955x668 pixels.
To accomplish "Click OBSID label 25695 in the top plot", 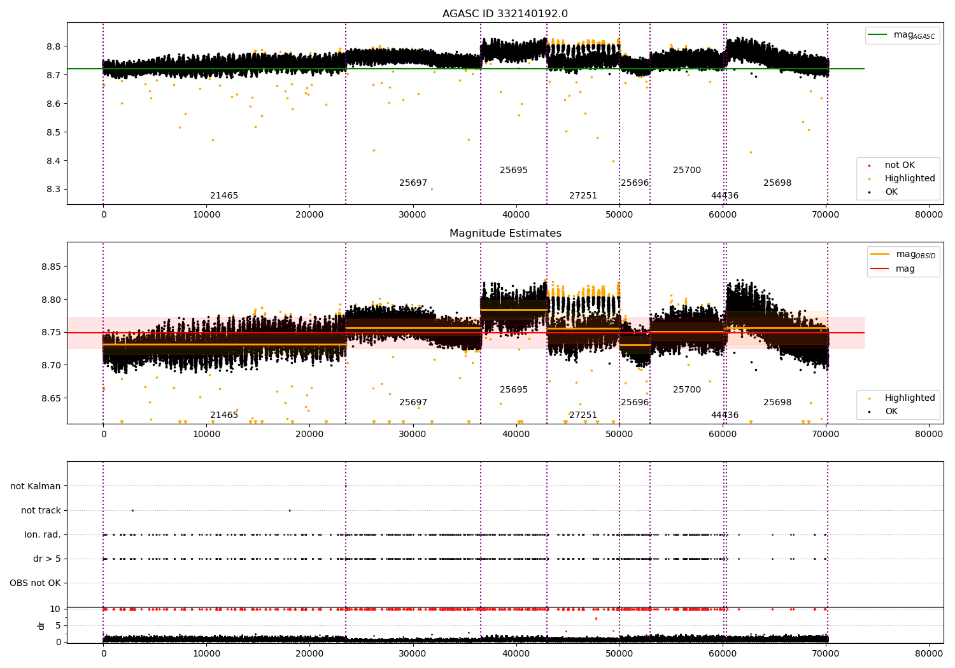I will (x=514, y=170).
